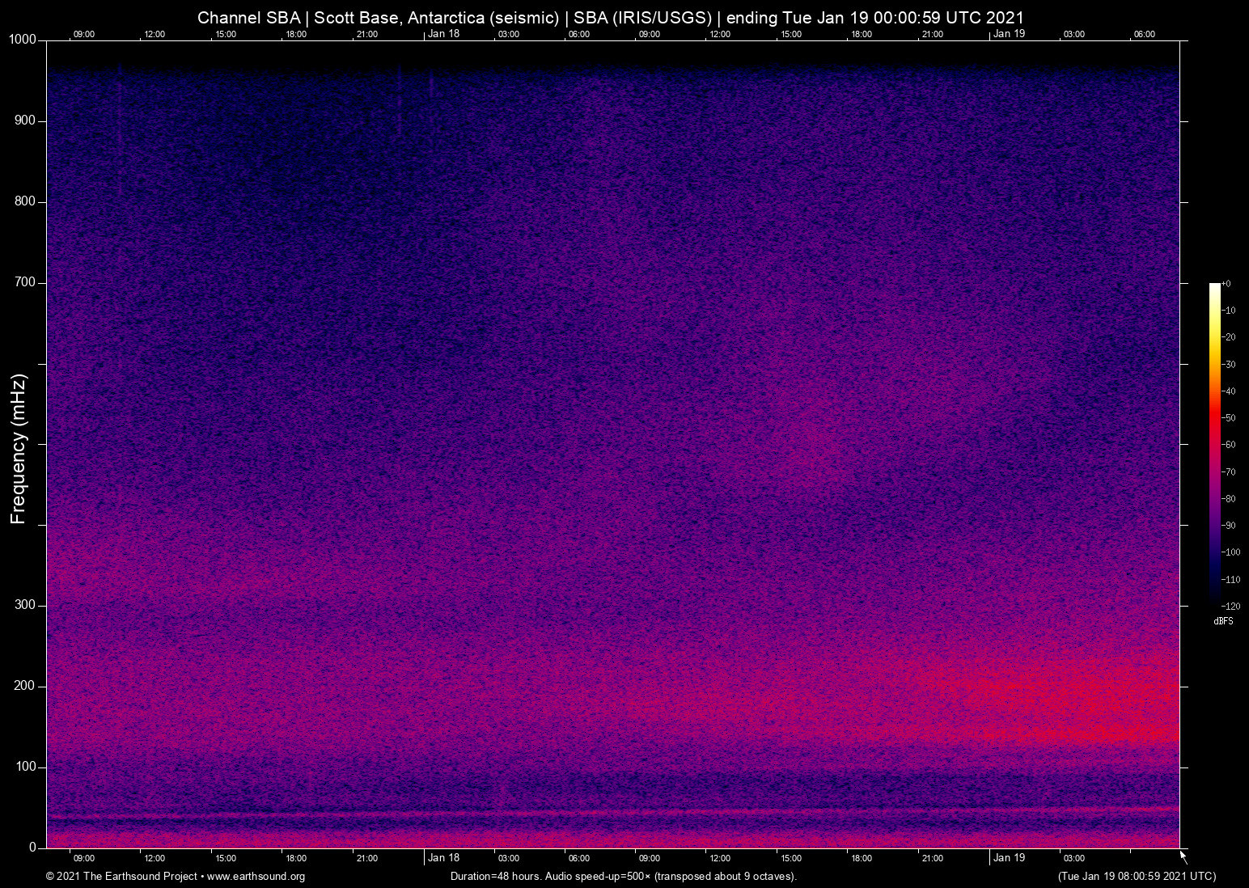Click the "Jan 19" label on the bottom axis
The height and width of the screenshot is (888, 1249).
(1008, 858)
